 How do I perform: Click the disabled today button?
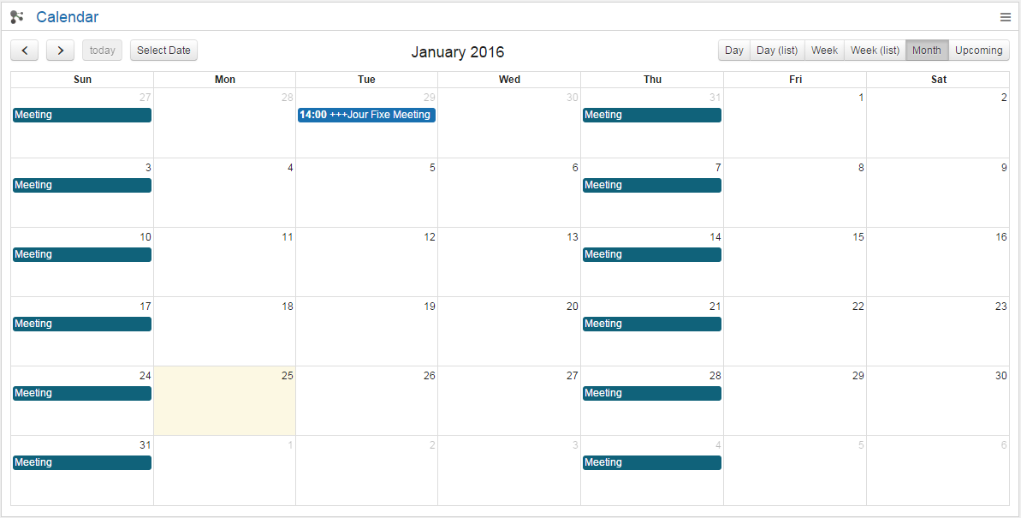(102, 51)
